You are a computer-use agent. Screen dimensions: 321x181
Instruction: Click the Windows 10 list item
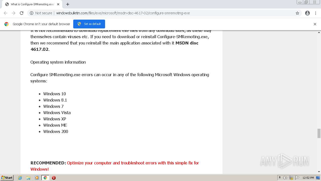54,94
